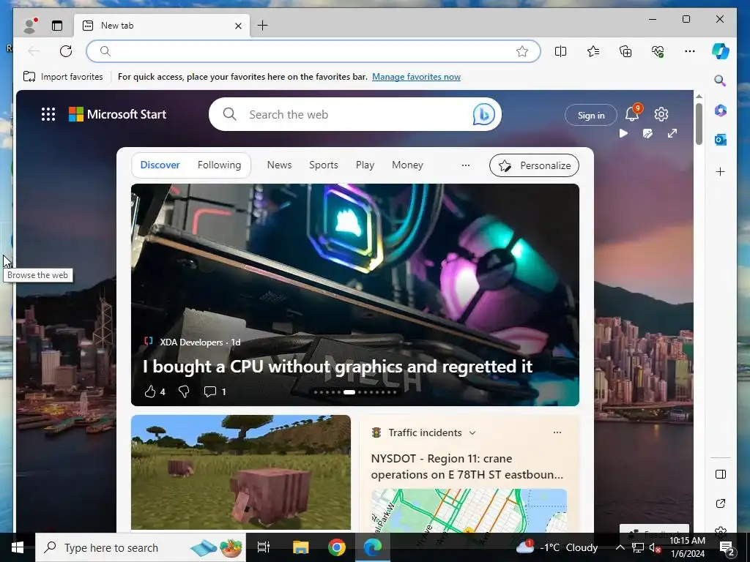Click the Search the web field
Image resolution: width=750 pixels, height=562 pixels.
click(x=354, y=114)
